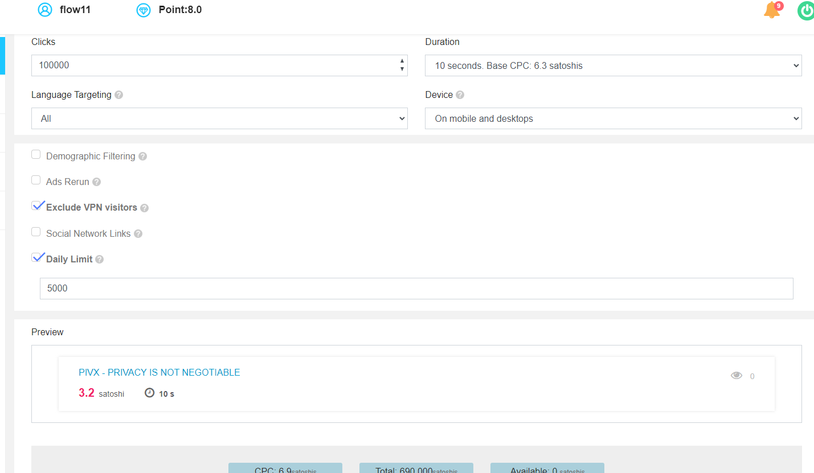Click the eye views icon in preview
Image resolution: width=814 pixels, height=473 pixels.
click(737, 376)
